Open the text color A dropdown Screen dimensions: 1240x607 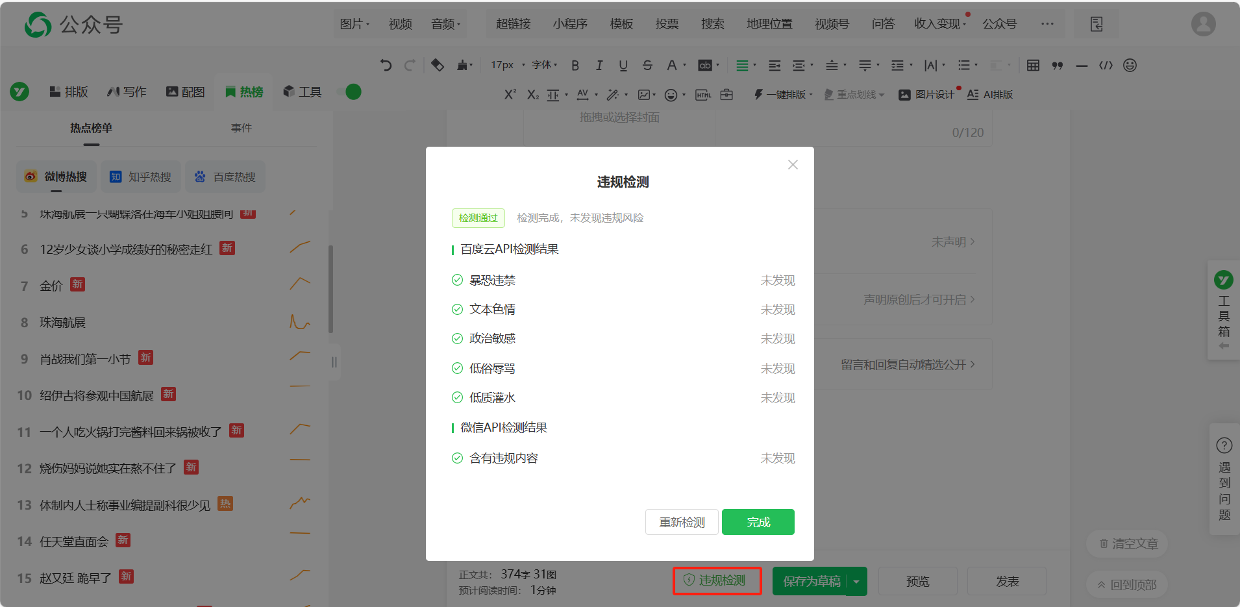click(676, 65)
